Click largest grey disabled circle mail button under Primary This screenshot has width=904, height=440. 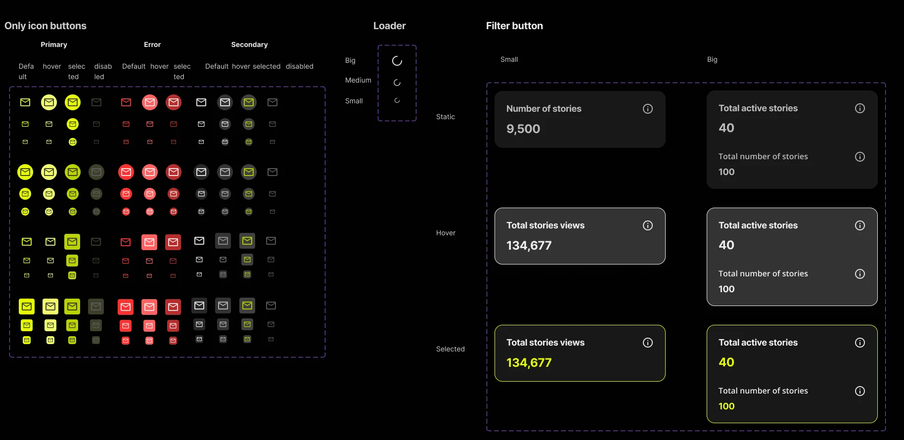coord(96,172)
